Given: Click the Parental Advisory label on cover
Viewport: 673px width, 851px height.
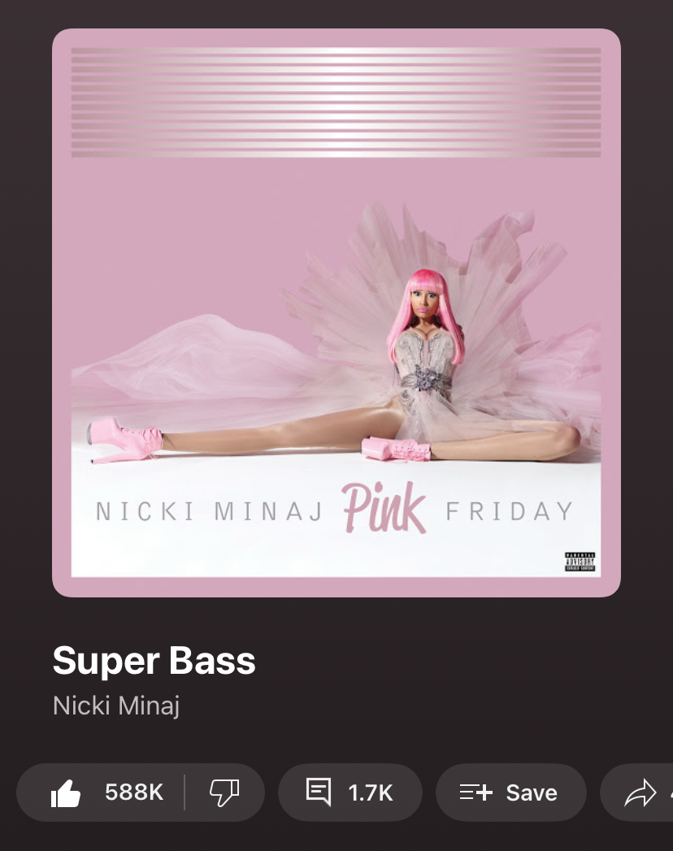Looking at the screenshot, I should 580,562.
